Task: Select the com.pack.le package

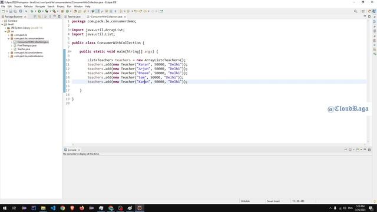Action: pyautogui.click(x=21, y=35)
